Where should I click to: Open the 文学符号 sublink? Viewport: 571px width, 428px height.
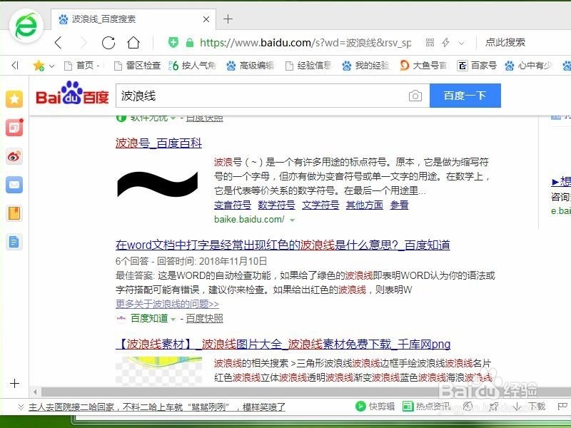pos(320,205)
